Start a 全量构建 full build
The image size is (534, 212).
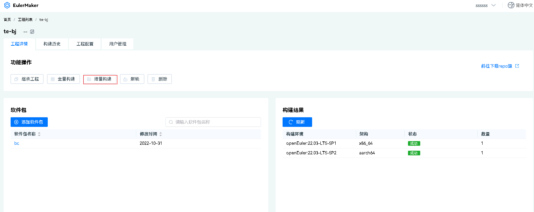pyautogui.click(x=63, y=79)
